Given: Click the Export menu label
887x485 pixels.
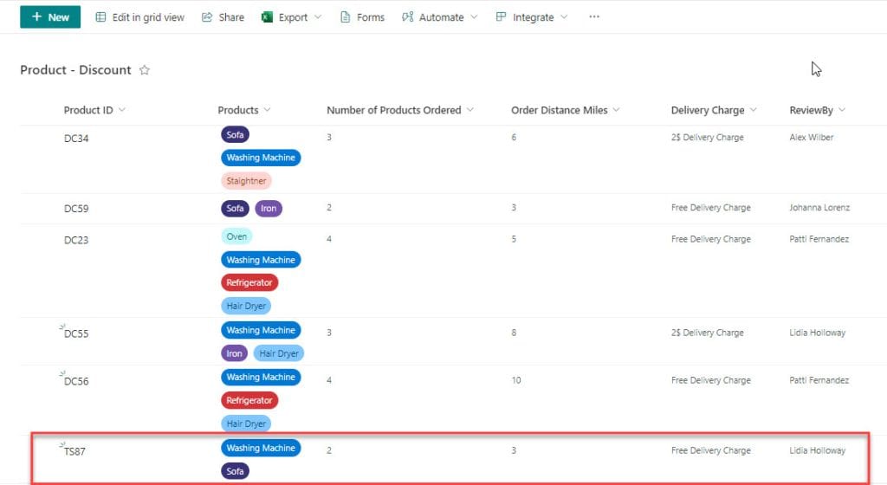Looking at the screenshot, I should [x=293, y=17].
